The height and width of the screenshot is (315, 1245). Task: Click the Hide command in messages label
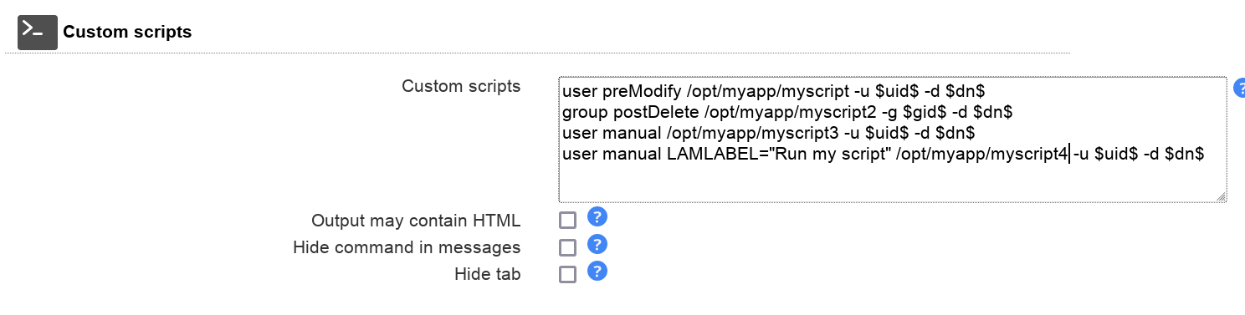point(407,248)
